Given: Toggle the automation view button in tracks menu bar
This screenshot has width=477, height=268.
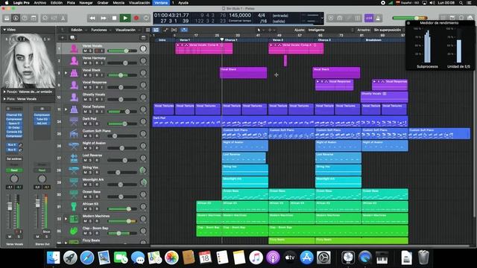Looking at the screenshot, I should pyautogui.click(x=165, y=30).
